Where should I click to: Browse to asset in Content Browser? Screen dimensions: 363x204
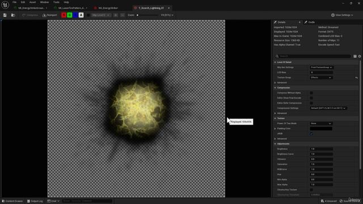(x=13, y=15)
